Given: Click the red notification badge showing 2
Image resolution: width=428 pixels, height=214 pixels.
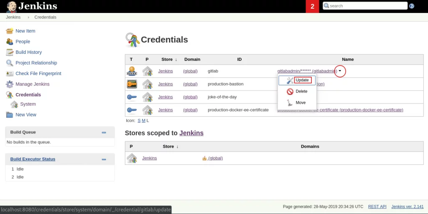Looking at the screenshot, I should (x=312, y=6).
